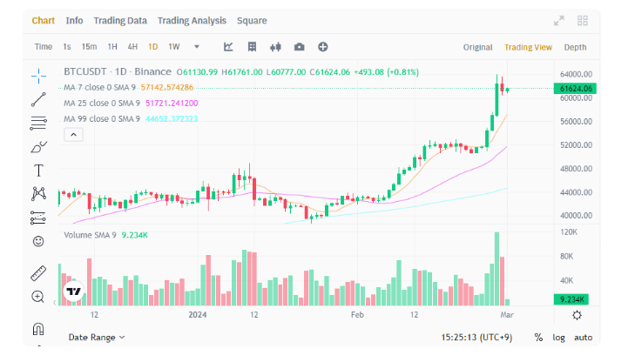This screenshot has height=362, width=635.
Task: Click the 57142.574286 MA value
Action: point(167,87)
